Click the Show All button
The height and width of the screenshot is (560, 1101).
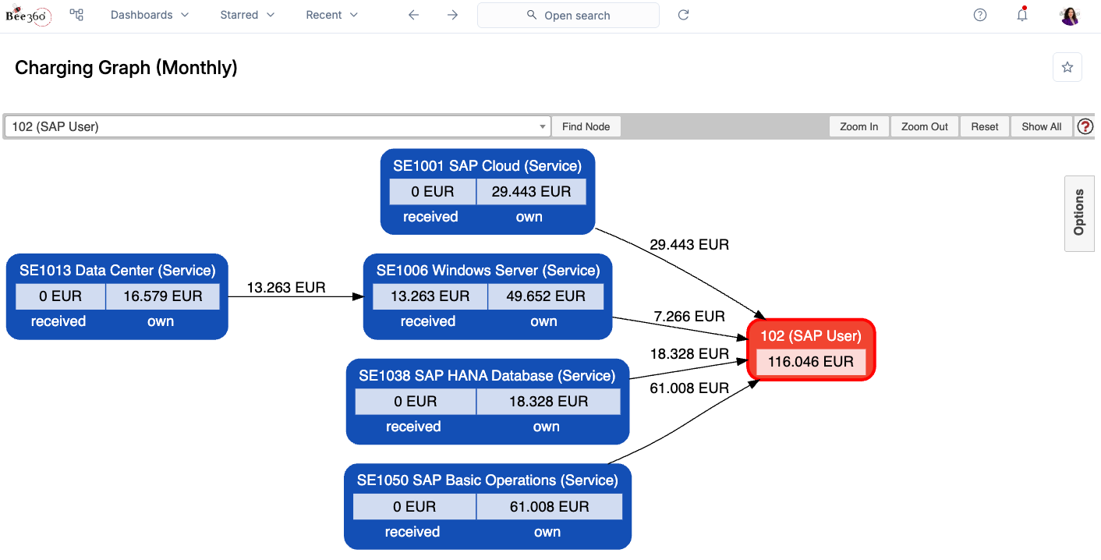coord(1041,126)
